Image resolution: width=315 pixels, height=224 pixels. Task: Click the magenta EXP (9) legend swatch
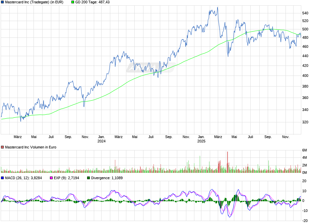point(51,178)
